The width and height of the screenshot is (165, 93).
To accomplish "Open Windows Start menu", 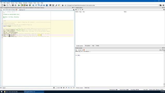I will click(2, 92).
